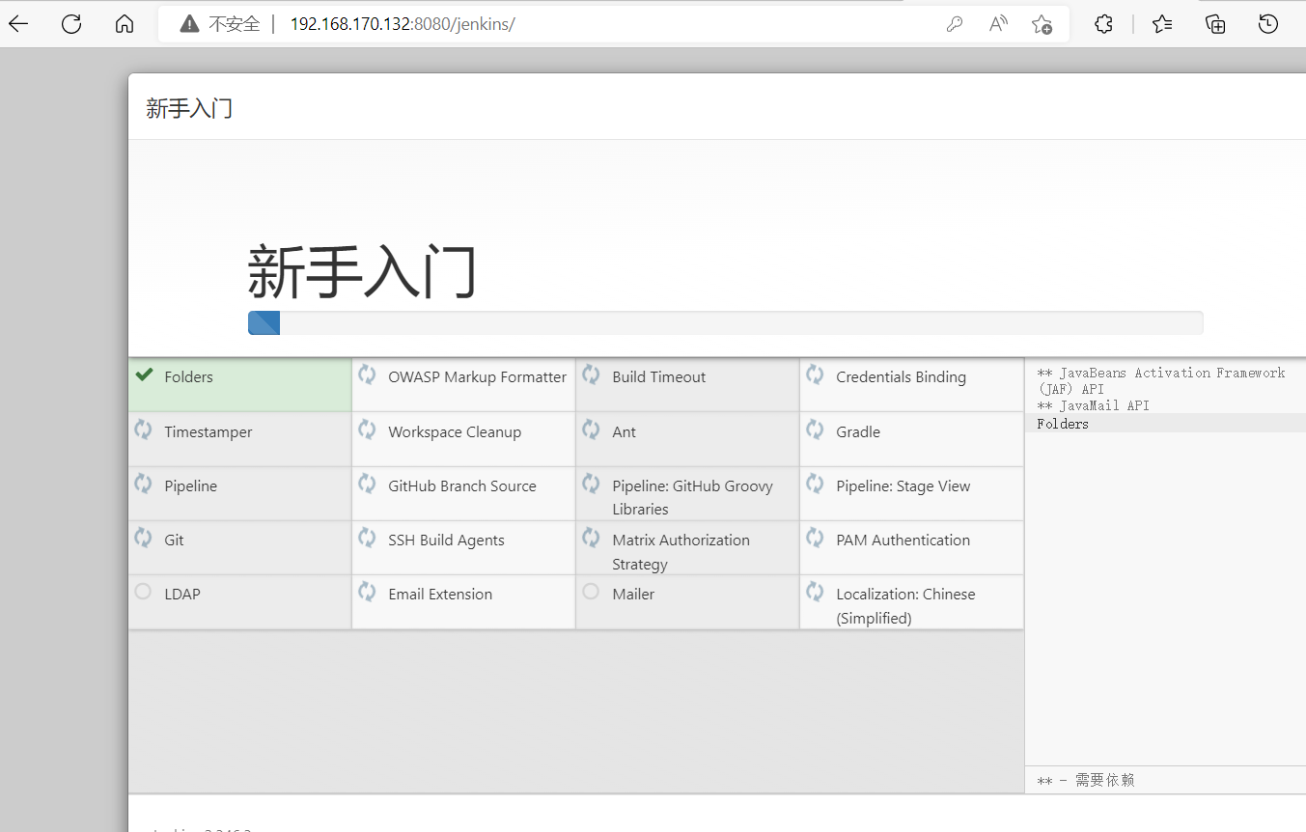This screenshot has height=832, width=1306.
Task: Select the Credentials Binding label
Action: coord(901,377)
